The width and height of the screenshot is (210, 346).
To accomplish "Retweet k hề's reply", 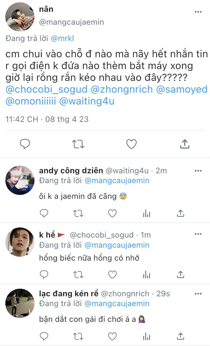I will [78, 274].
